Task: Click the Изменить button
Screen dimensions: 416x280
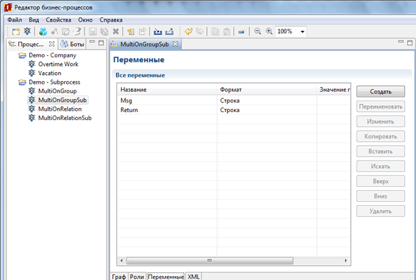Action: pyautogui.click(x=380, y=121)
